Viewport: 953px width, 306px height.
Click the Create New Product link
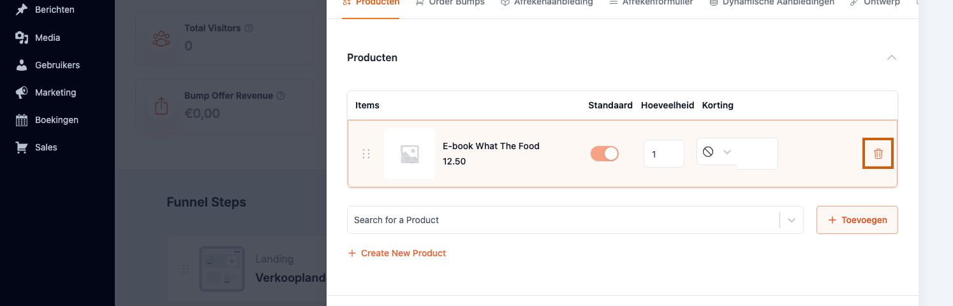click(397, 253)
